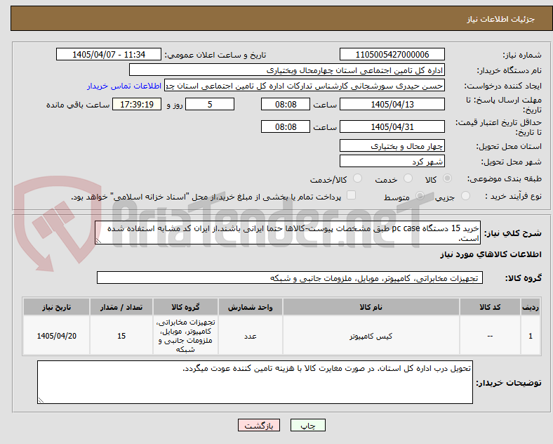Viewport: 553px width, 444px height.
Task: Click the need date cell 1405/04/20
Action: pos(56,336)
